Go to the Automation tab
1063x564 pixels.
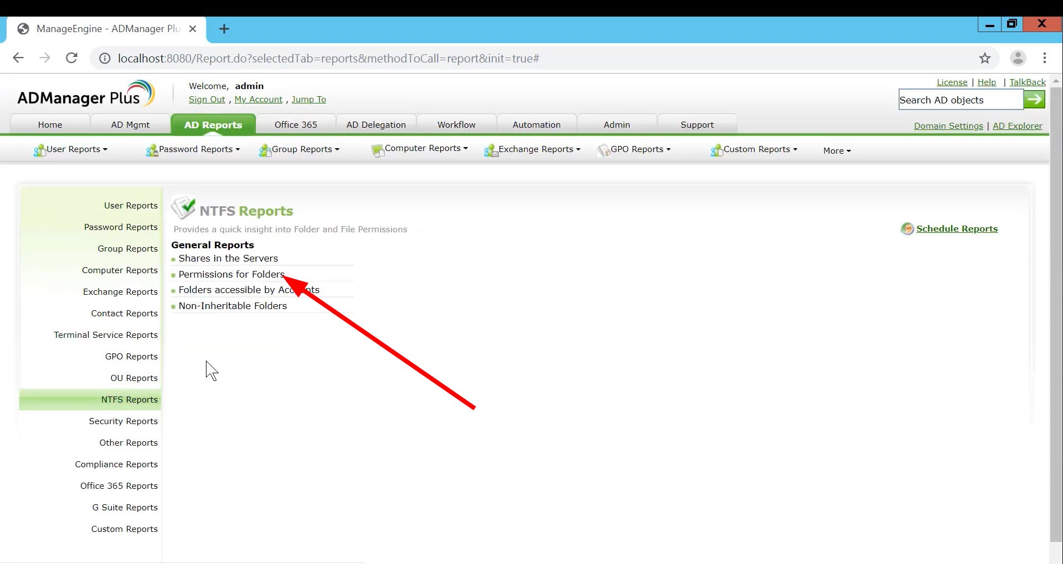536,124
